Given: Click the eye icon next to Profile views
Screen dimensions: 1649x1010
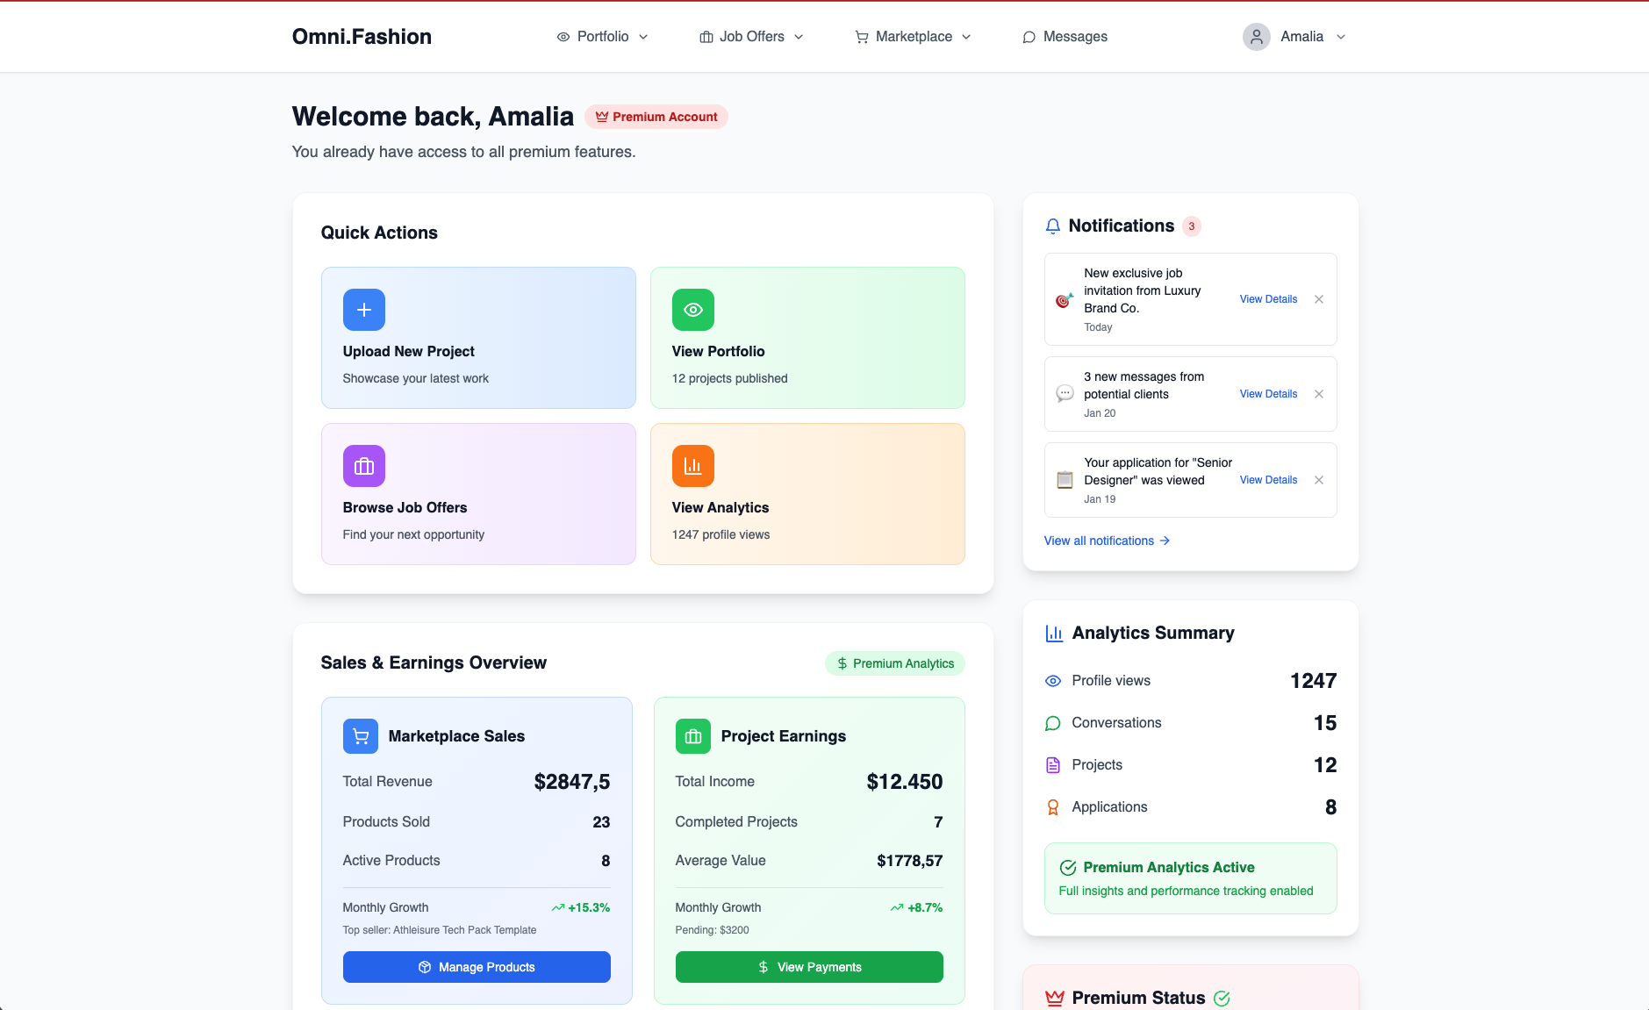Looking at the screenshot, I should pyautogui.click(x=1053, y=681).
